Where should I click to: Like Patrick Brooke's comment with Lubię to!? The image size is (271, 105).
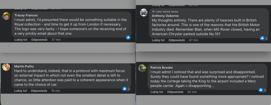pyautogui.click(x=157, y=92)
